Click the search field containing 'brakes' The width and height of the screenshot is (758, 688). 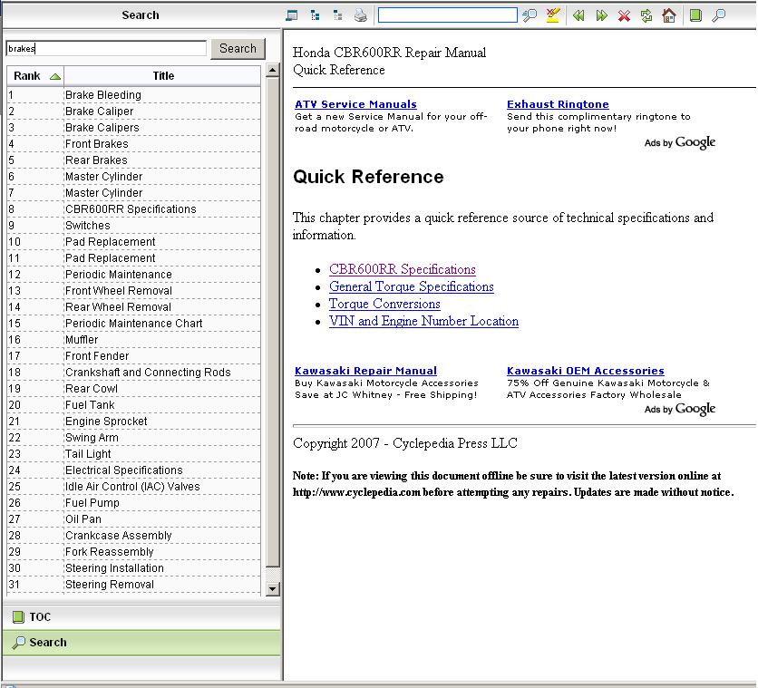106,48
